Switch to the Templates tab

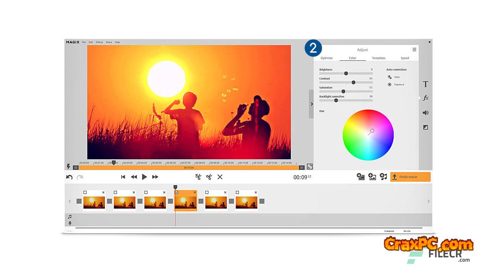coord(379,58)
